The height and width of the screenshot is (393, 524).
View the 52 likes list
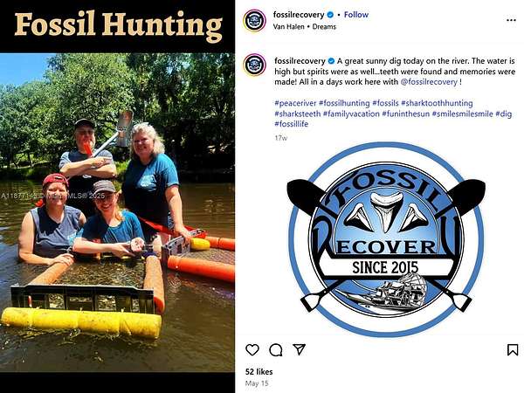[259, 372]
